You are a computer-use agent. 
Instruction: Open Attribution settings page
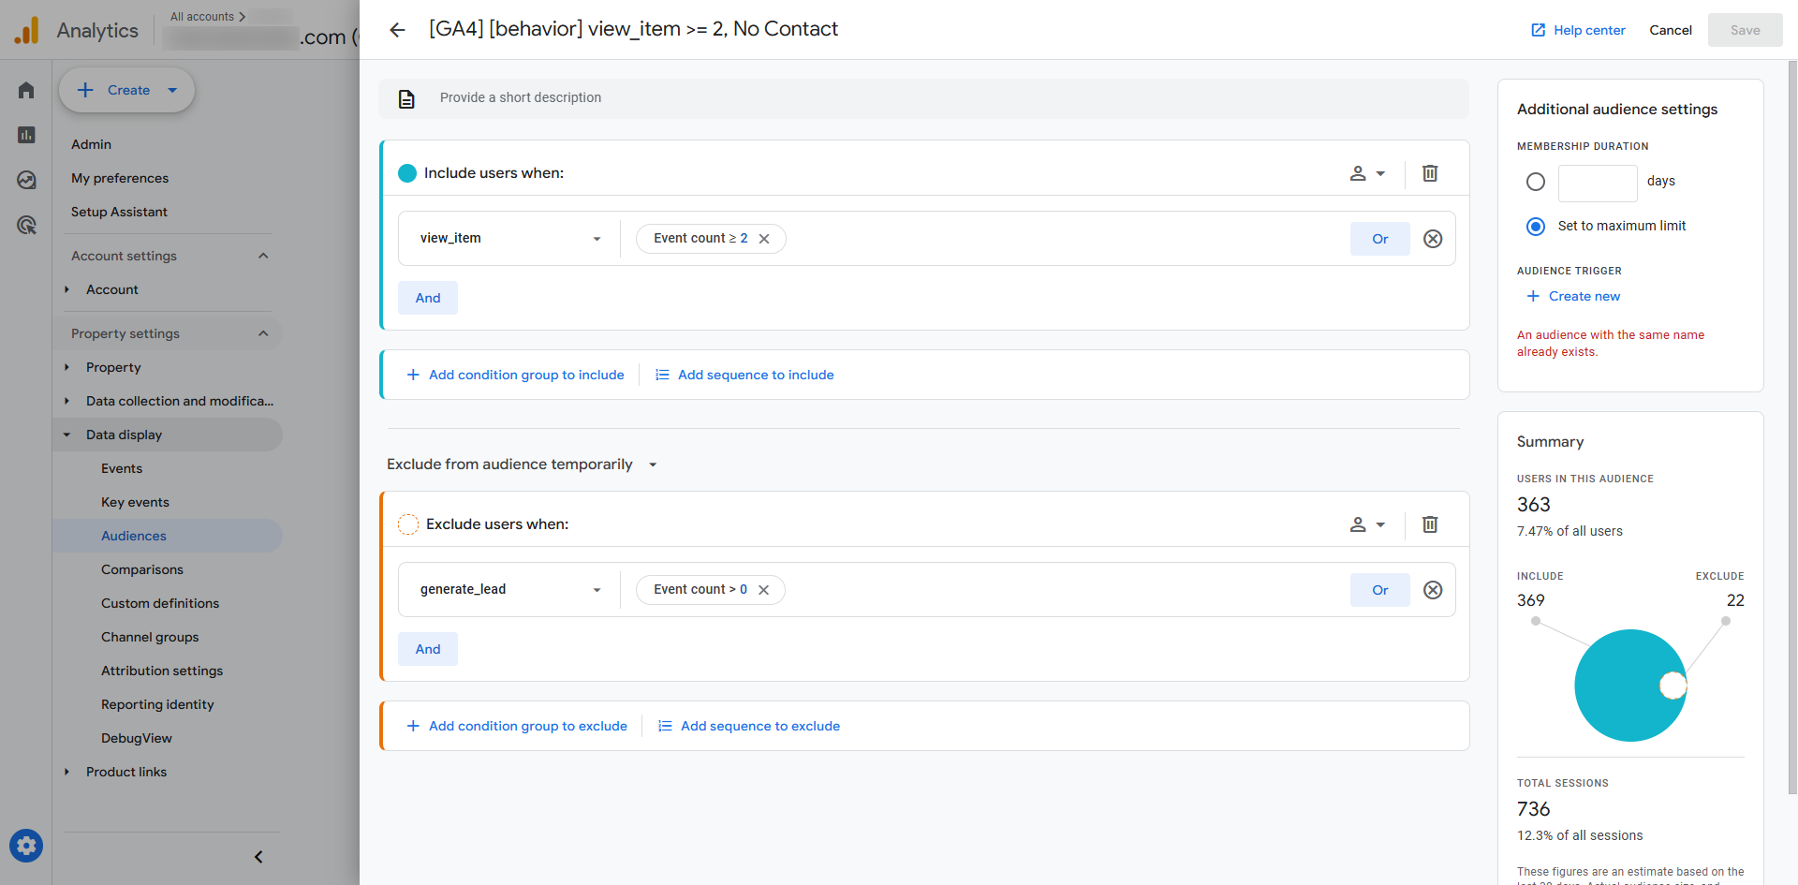point(162,671)
